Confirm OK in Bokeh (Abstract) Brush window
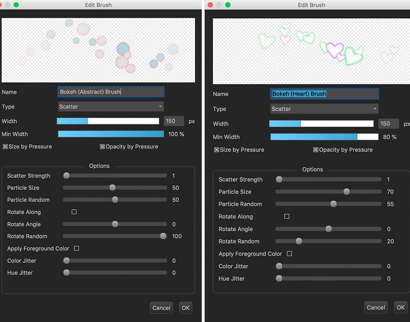This screenshot has height=322, width=410. coord(186,308)
